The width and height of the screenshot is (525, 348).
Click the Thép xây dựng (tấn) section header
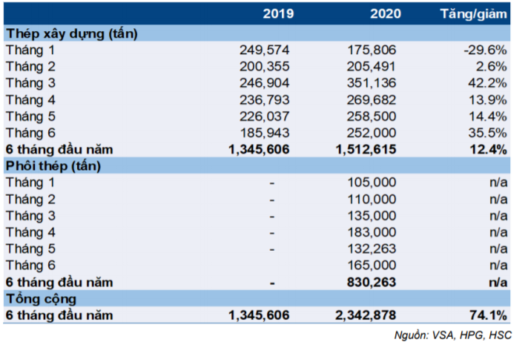71,33
